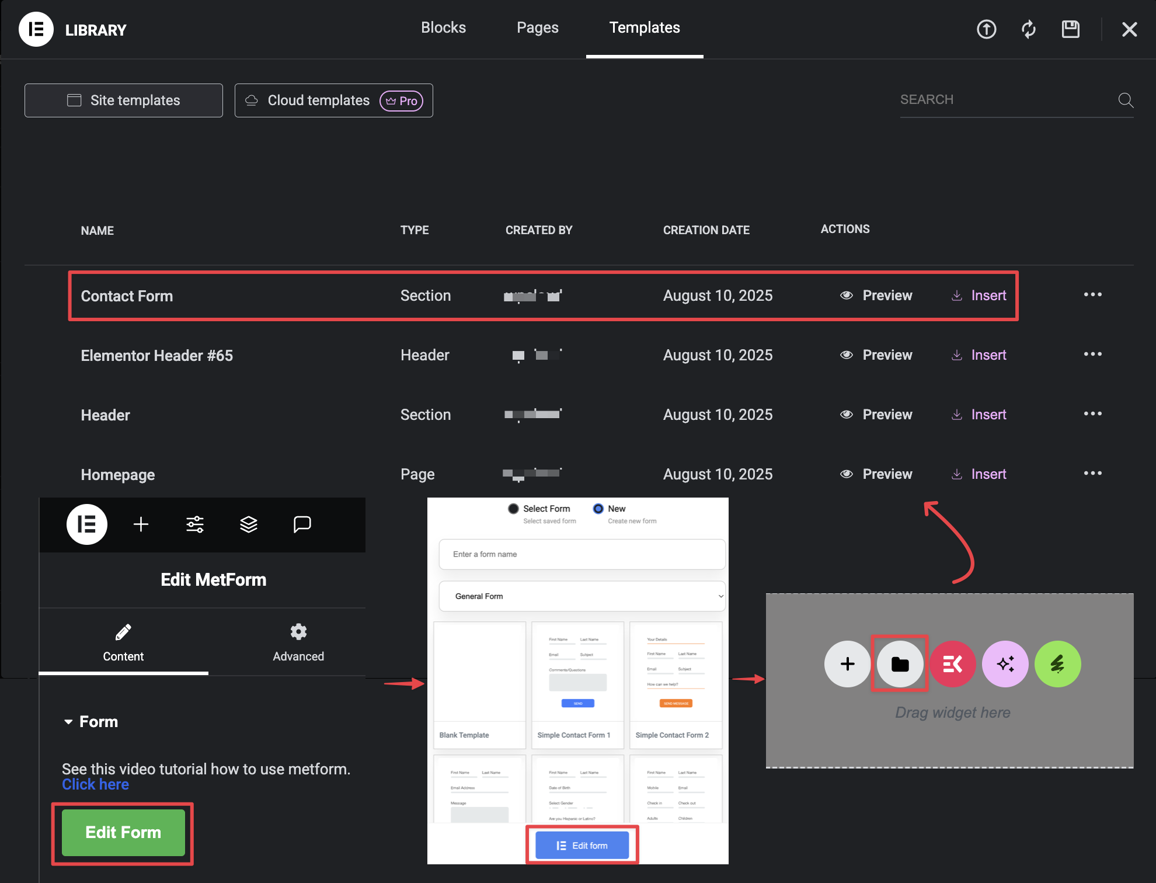Open more options for Contact Form row
1156x883 pixels.
click(x=1092, y=294)
